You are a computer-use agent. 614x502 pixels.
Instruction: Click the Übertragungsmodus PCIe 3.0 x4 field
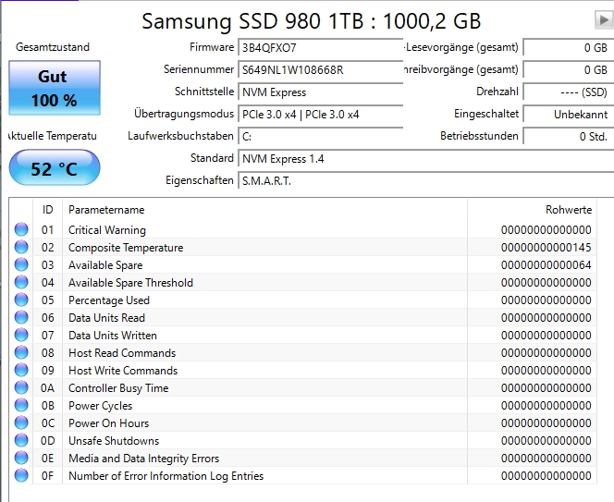coord(320,115)
